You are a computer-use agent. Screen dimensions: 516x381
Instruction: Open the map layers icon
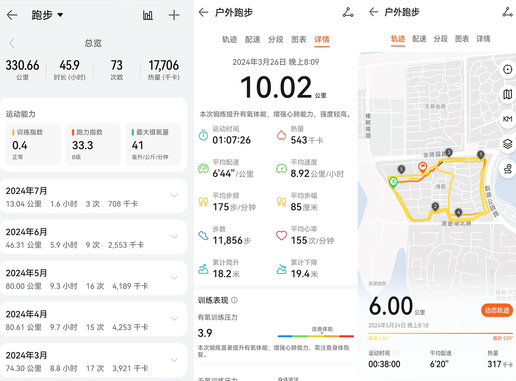507,144
